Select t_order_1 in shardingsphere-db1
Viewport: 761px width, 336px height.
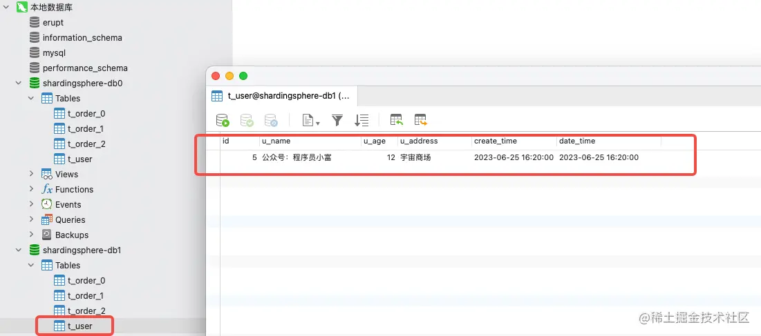[x=86, y=296]
